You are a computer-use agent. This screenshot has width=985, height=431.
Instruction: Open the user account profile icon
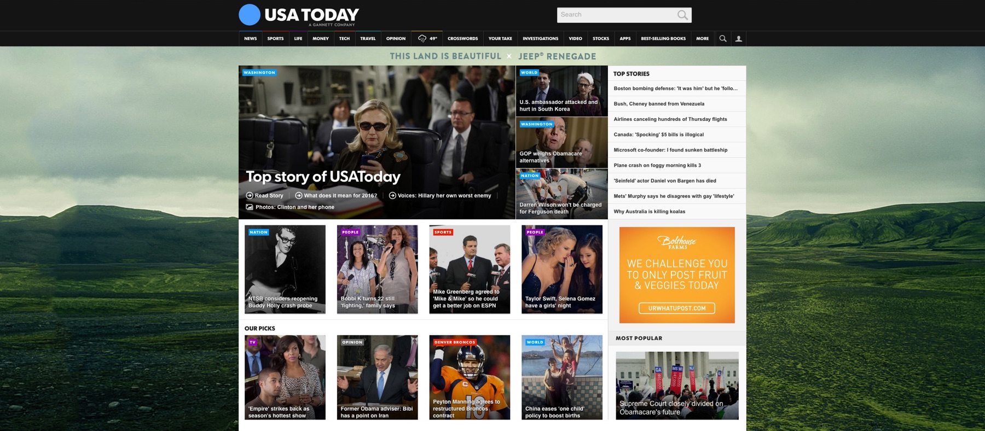click(738, 39)
